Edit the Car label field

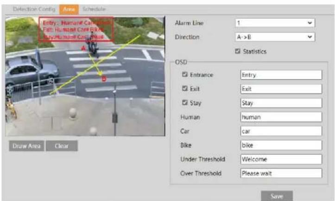[281, 131]
